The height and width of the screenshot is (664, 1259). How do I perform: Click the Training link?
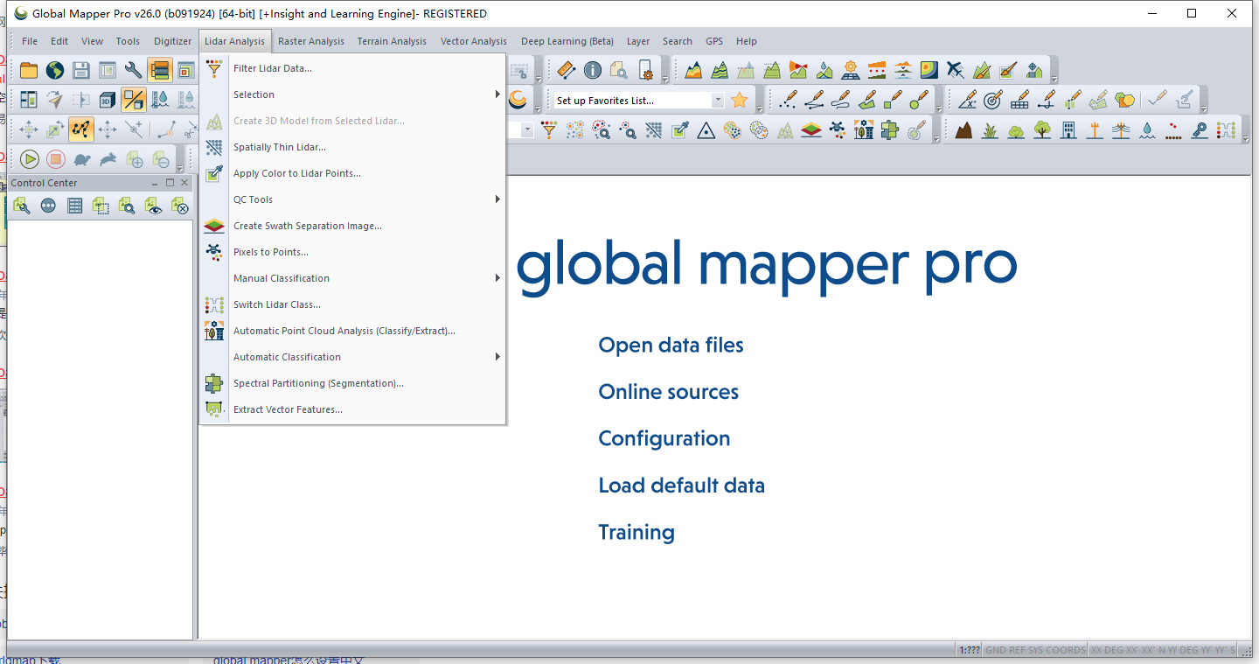tap(636, 532)
